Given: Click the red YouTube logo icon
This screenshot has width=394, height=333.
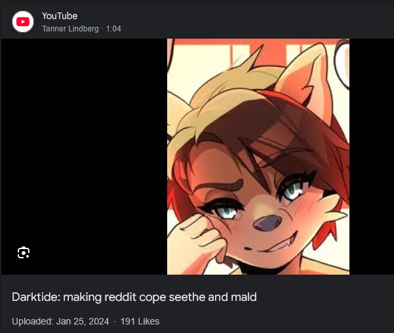Looking at the screenshot, I should click(23, 22).
